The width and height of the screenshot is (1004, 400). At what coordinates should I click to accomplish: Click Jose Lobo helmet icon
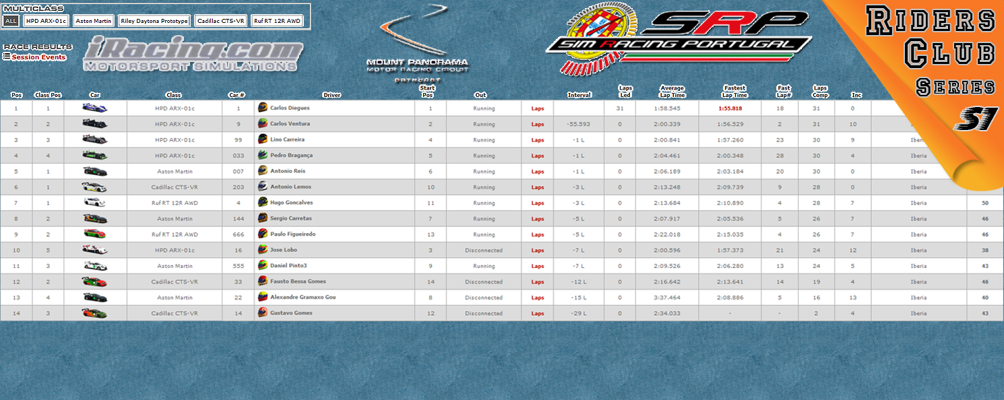(263, 250)
